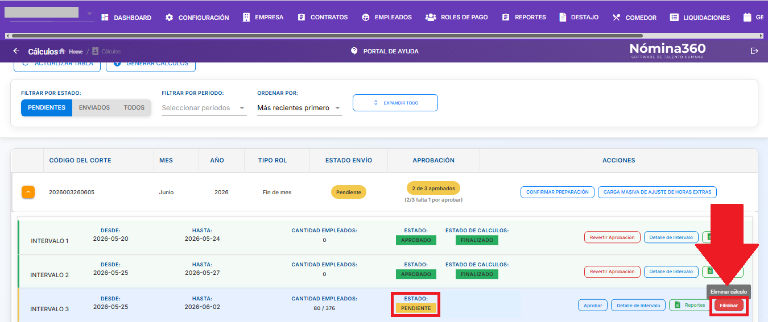Click the 80 / 376 employee count
The height and width of the screenshot is (322, 768).
click(324, 308)
